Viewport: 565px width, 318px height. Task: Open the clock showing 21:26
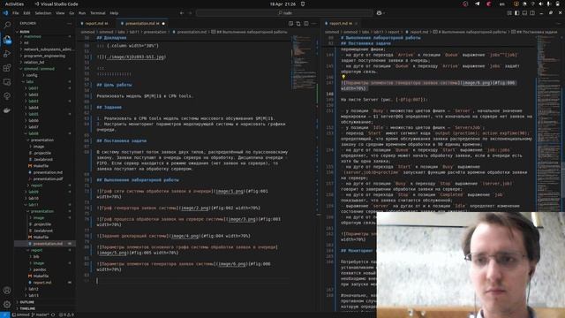[x=282, y=4]
